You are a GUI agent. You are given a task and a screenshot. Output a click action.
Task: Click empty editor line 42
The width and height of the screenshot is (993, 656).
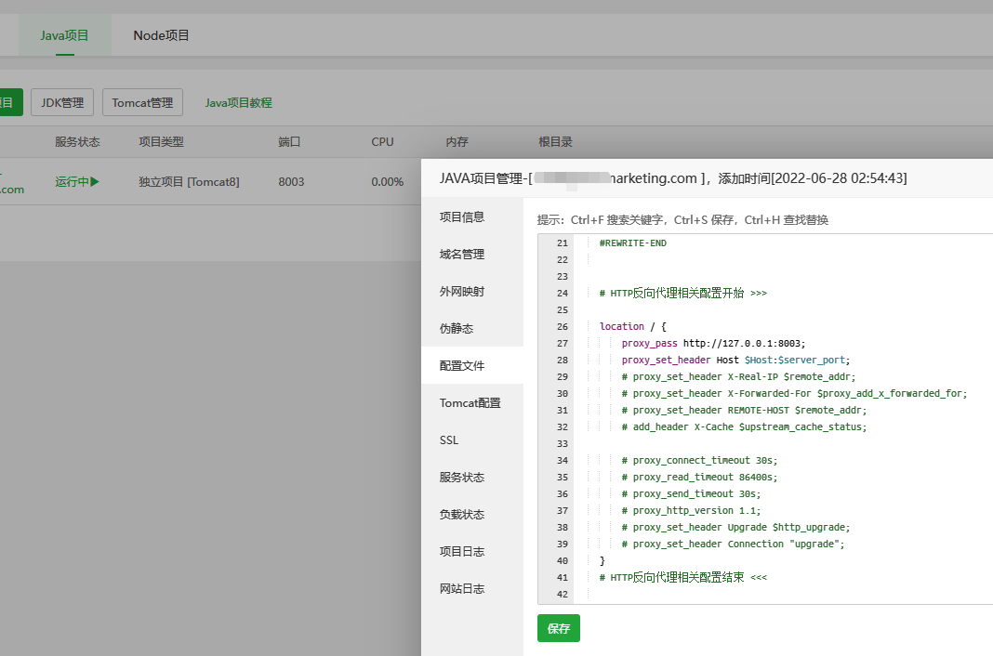tap(786, 594)
